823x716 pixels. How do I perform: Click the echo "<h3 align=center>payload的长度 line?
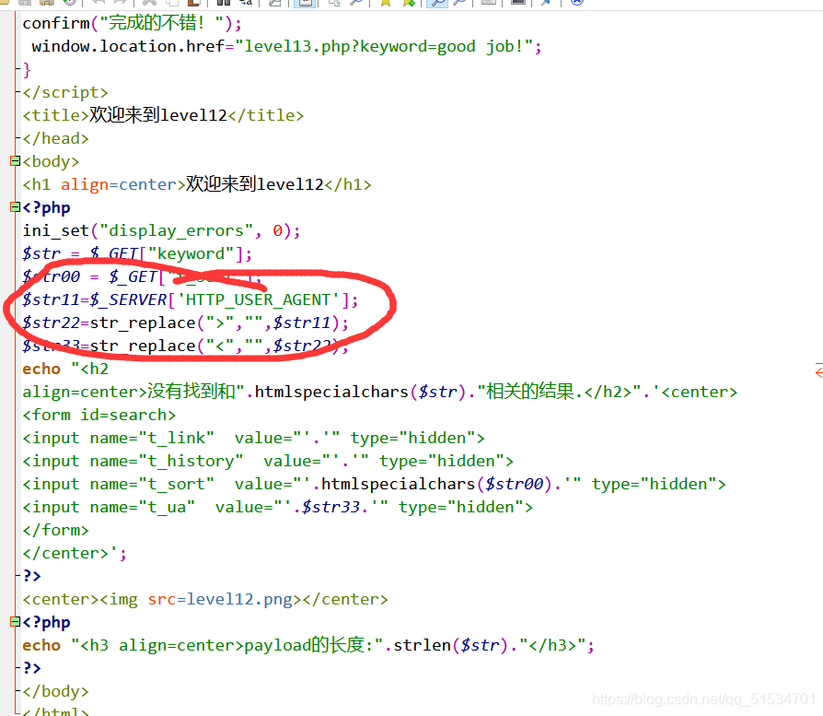pyautogui.click(x=308, y=645)
